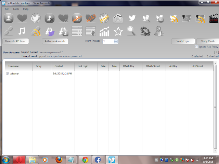
Task: Open the magnifying glass search icon
Action: coord(131,31)
